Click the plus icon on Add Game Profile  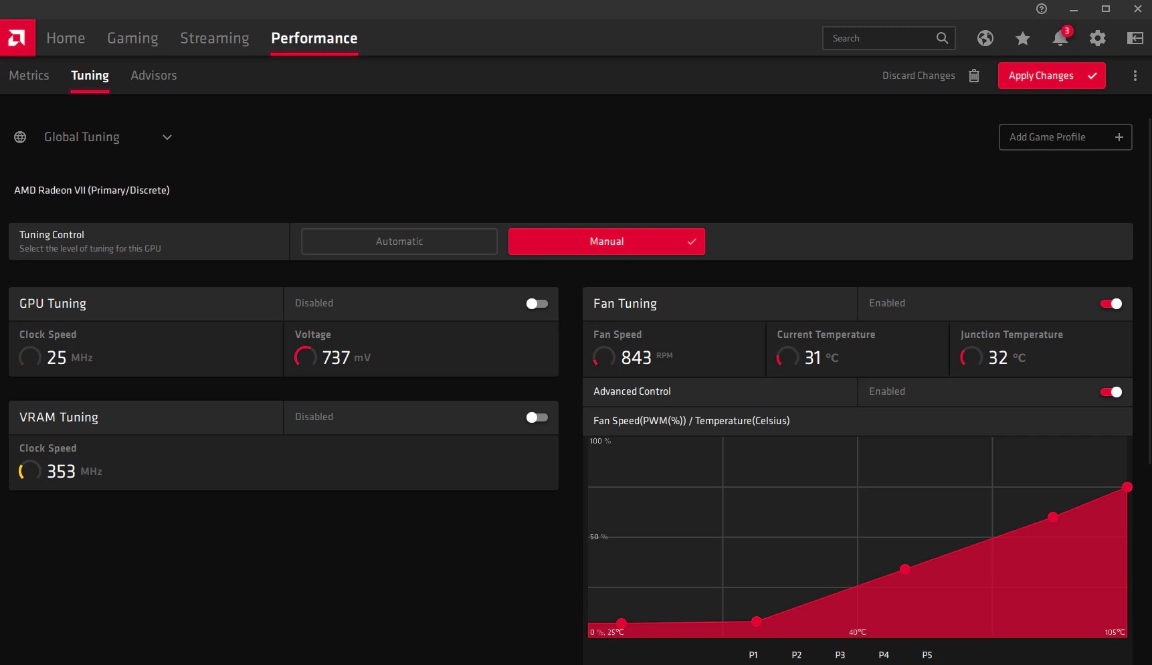coord(1119,137)
